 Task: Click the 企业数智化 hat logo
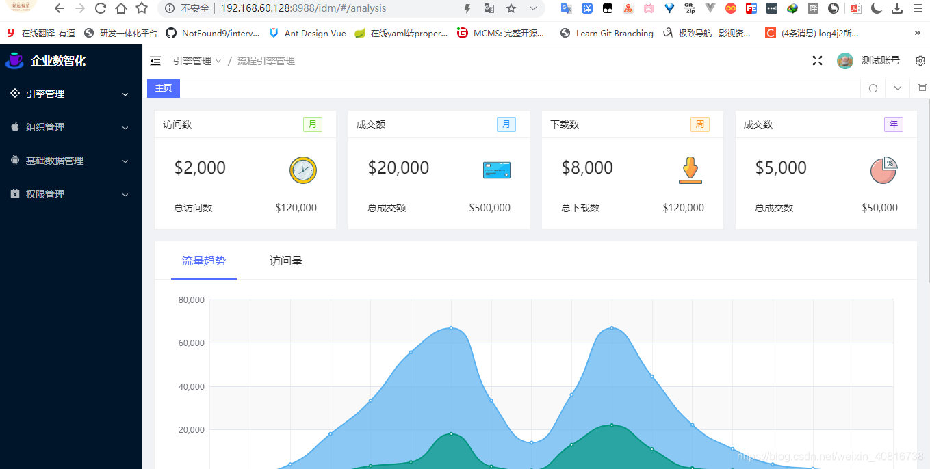pyautogui.click(x=14, y=60)
